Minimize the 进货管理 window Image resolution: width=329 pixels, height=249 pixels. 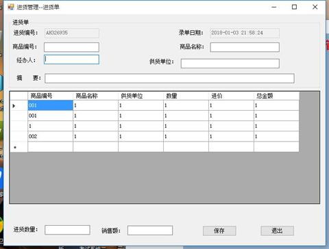click(x=274, y=7)
